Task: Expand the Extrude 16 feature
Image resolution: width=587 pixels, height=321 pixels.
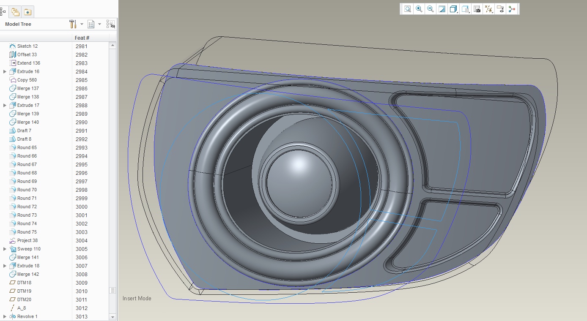Action: pos(5,71)
